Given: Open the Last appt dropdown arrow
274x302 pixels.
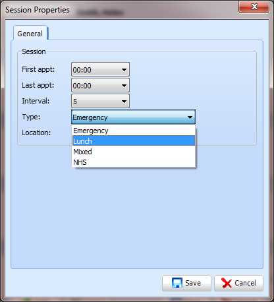Looking at the screenshot, I should [x=124, y=86].
